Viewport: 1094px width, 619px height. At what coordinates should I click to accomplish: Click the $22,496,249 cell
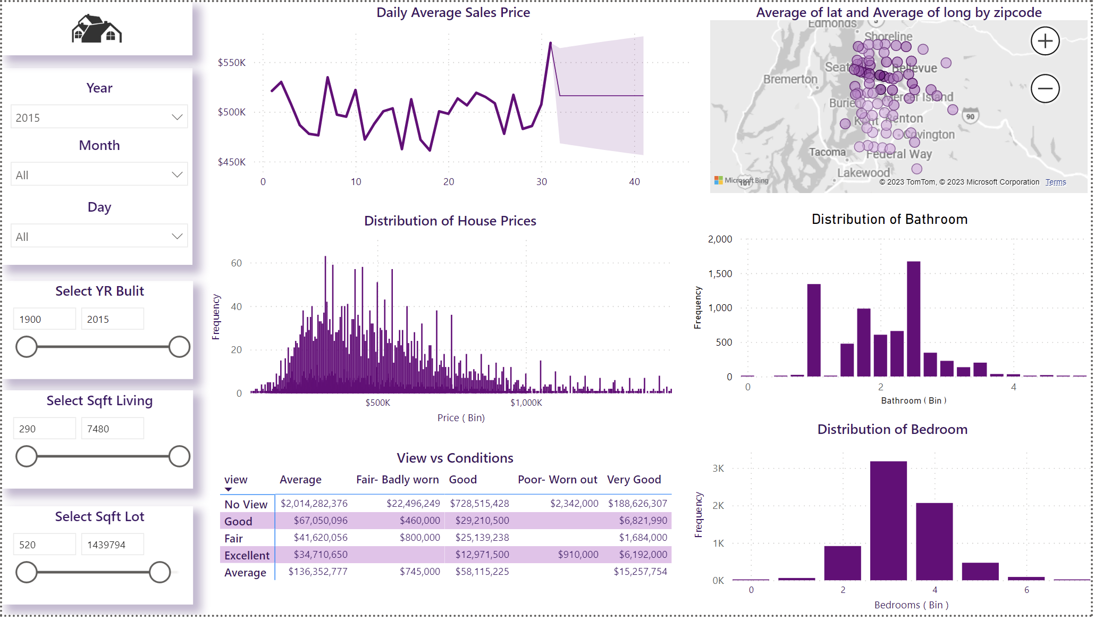point(413,504)
